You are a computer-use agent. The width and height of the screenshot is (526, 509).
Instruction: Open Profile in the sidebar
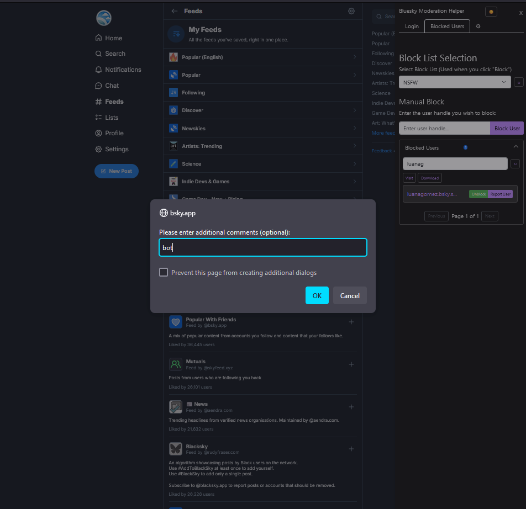click(x=109, y=133)
